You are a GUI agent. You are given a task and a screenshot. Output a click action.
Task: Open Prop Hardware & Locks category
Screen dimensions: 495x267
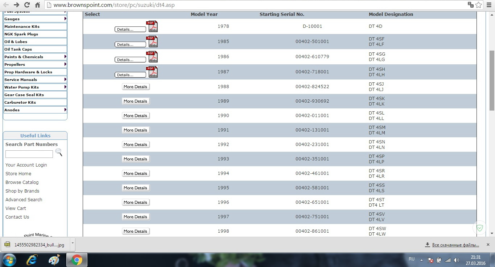(x=35, y=72)
